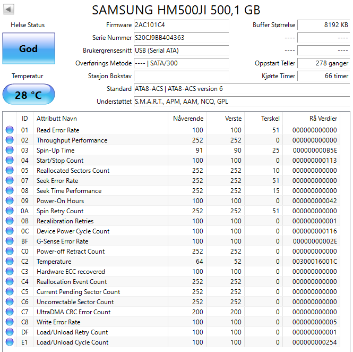The height and width of the screenshot is (352, 353).
Task: Click the Oppstart Teller value field
Action: pos(323,63)
